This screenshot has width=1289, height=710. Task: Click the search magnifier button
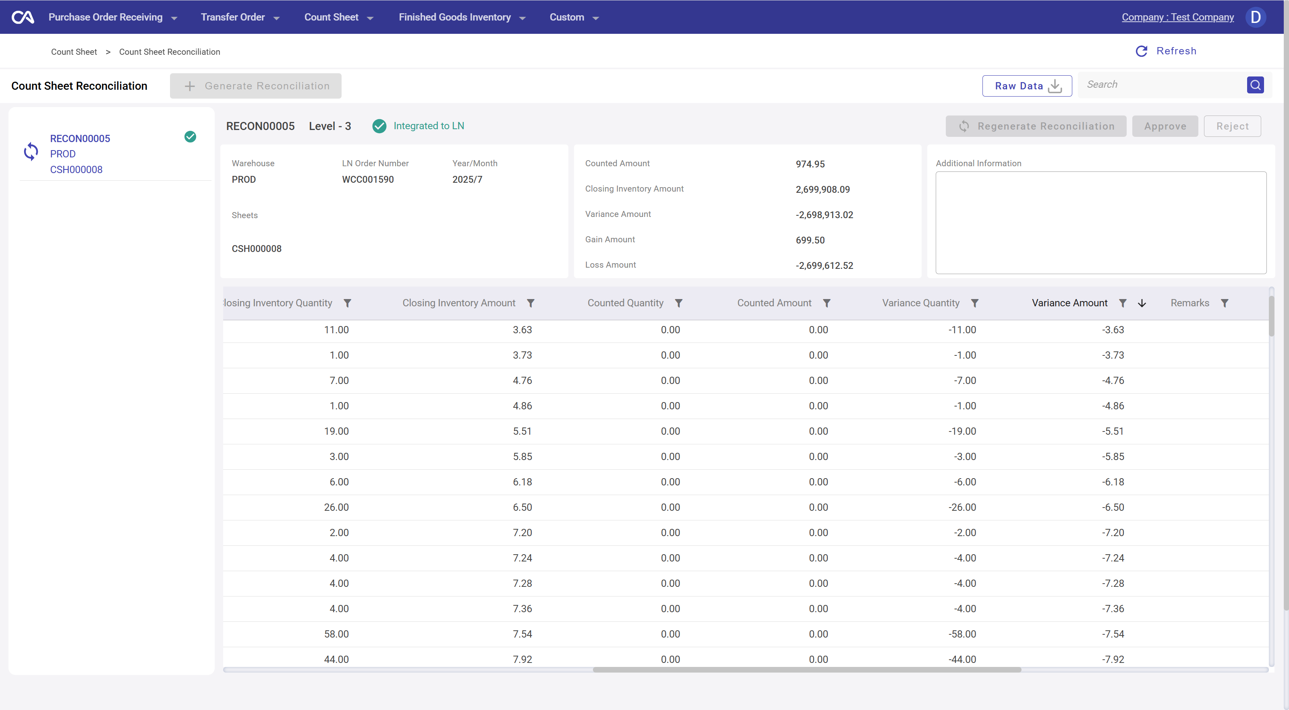(x=1255, y=85)
